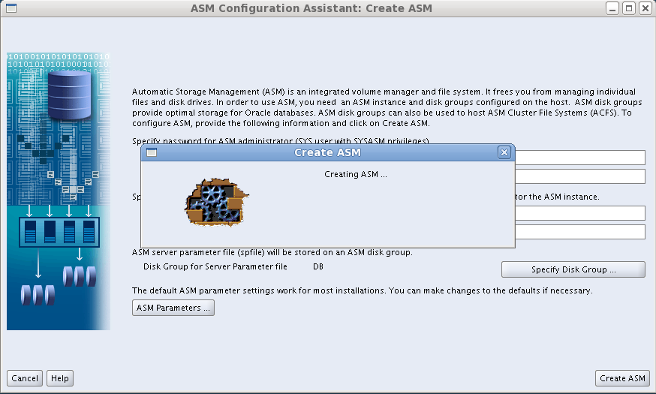656x394 pixels.
Task: Click the Create ASM dialog window menu icon
Action: tap(152, 152)
